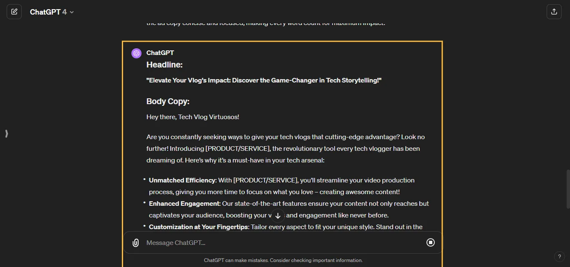Click the scroll-to-bottom arrow button

(x=277, y=215)
